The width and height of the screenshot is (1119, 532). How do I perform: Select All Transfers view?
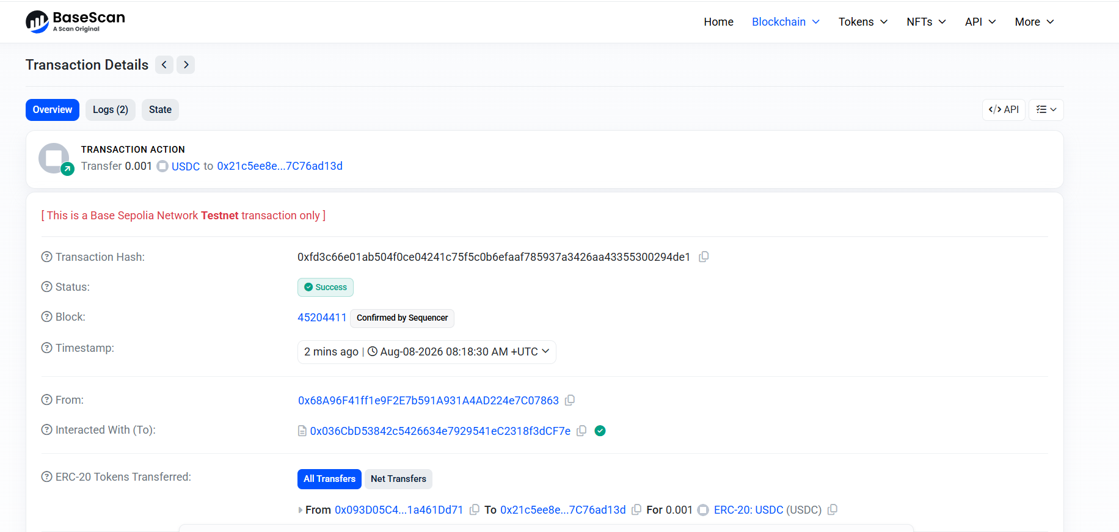329,479
